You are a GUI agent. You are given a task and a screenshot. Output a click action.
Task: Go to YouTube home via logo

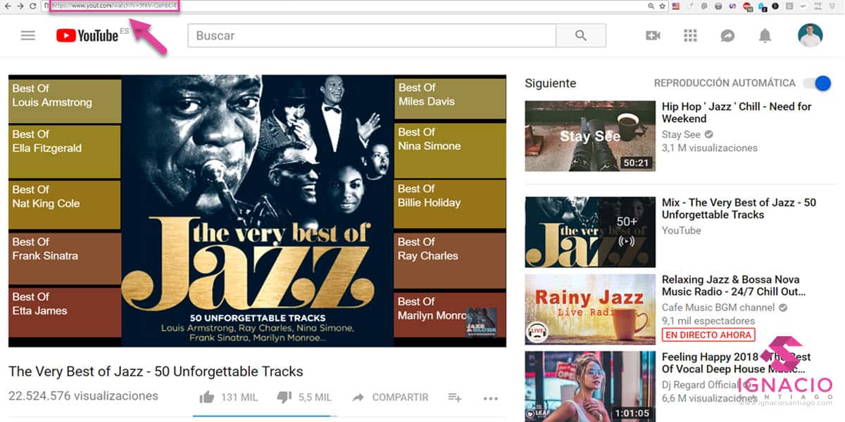click(88, 36)
